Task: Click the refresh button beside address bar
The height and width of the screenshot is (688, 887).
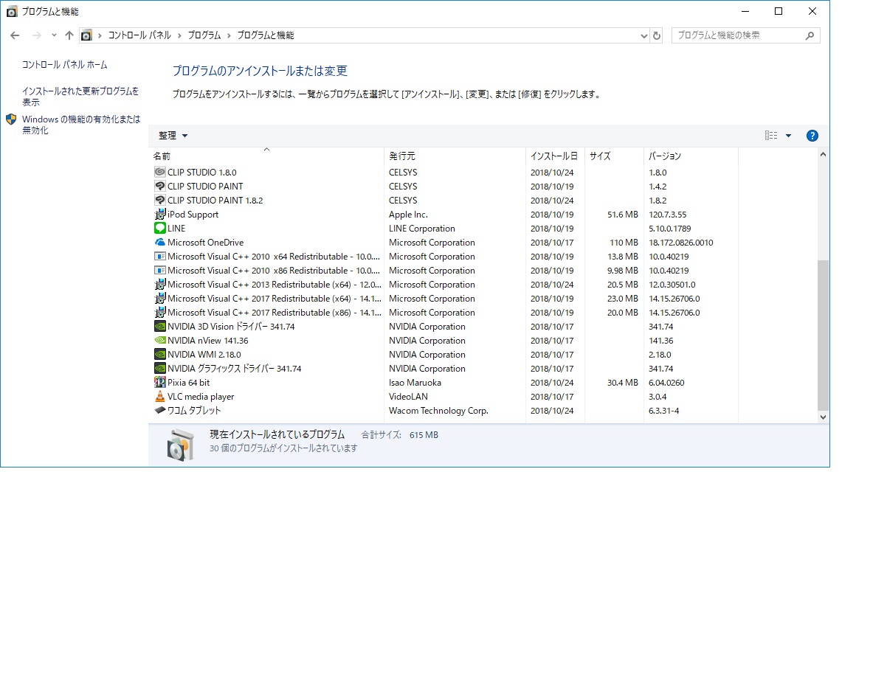Action: (x=657, y=35)
